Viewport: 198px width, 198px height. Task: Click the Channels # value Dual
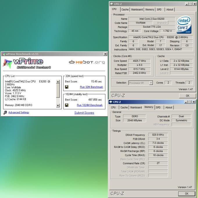pyautogui.click(x=181, y=116)
